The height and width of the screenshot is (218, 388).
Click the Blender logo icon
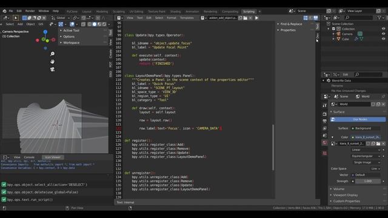(x=4, y=11)
